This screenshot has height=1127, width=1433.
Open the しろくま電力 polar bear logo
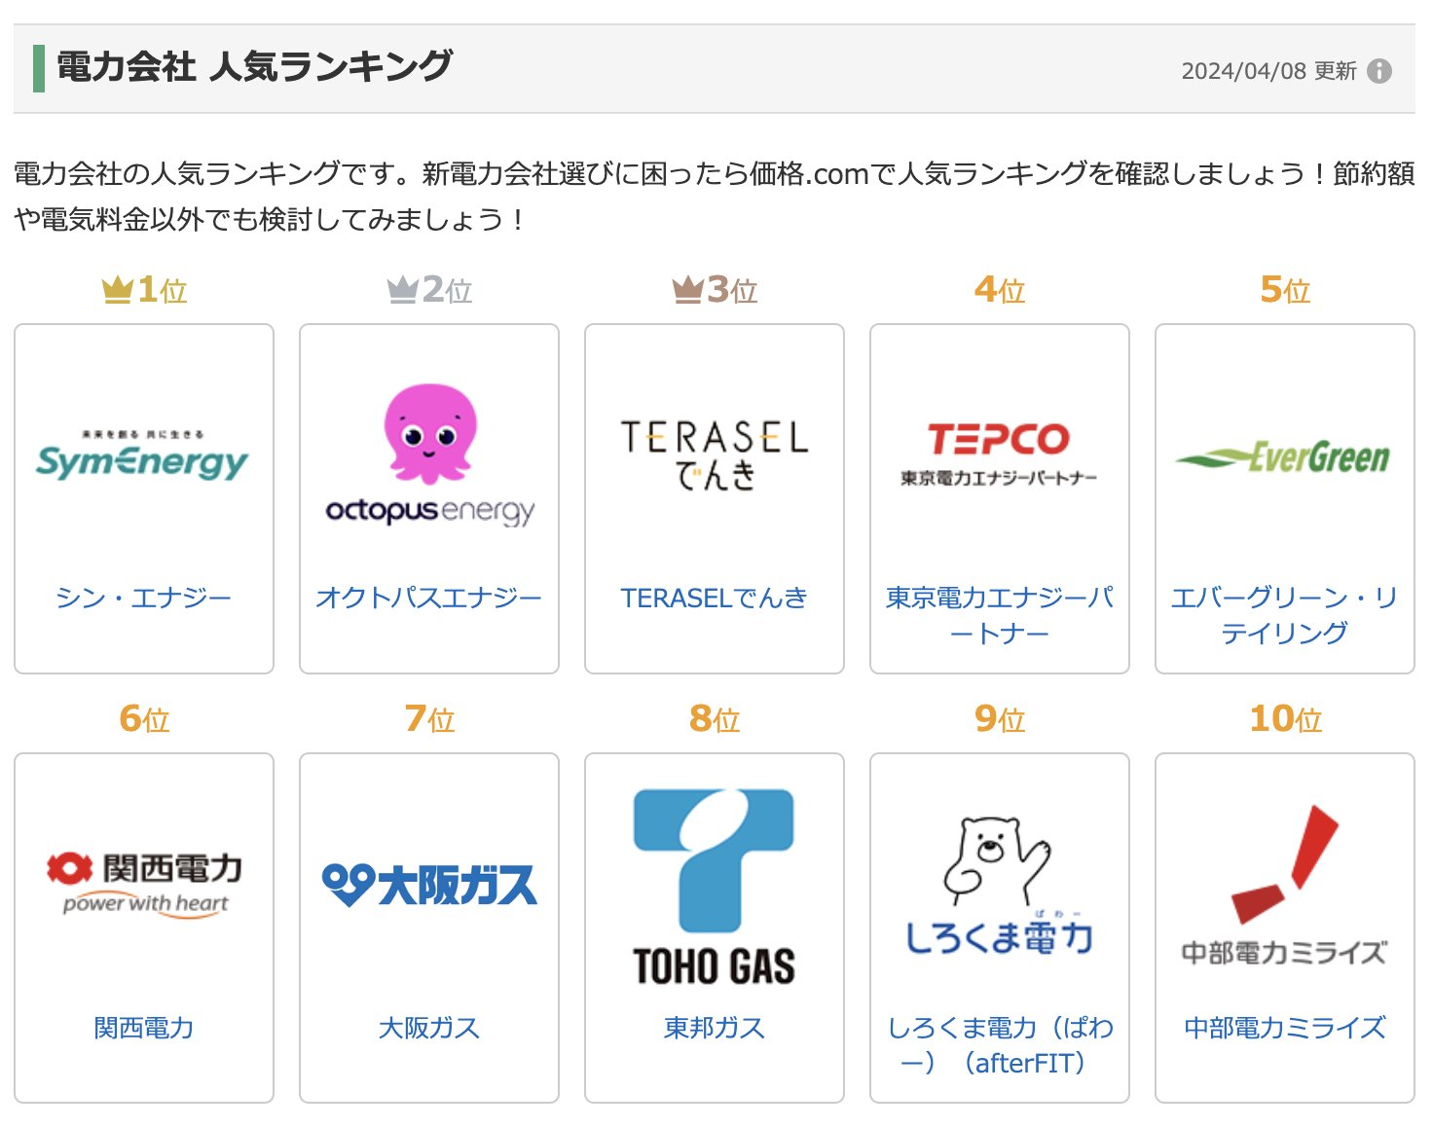pos(999,885)
